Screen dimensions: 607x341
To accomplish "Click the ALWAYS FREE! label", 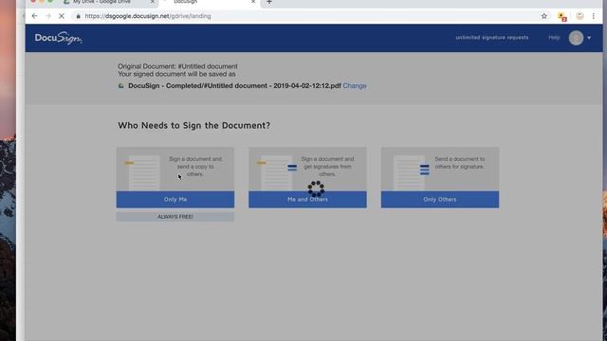I will coord(175,217).
